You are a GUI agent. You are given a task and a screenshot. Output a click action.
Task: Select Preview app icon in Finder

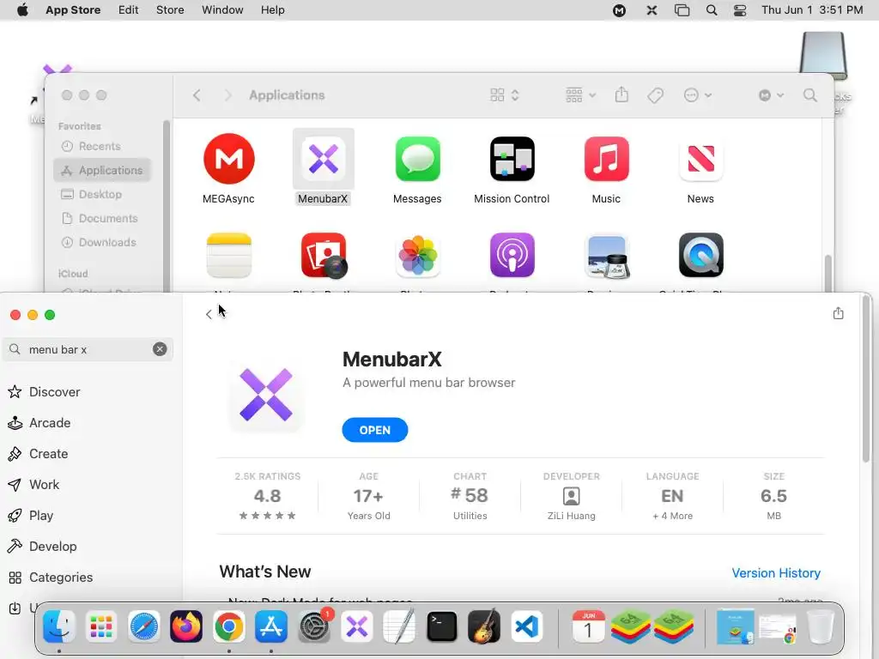point(607,257)
